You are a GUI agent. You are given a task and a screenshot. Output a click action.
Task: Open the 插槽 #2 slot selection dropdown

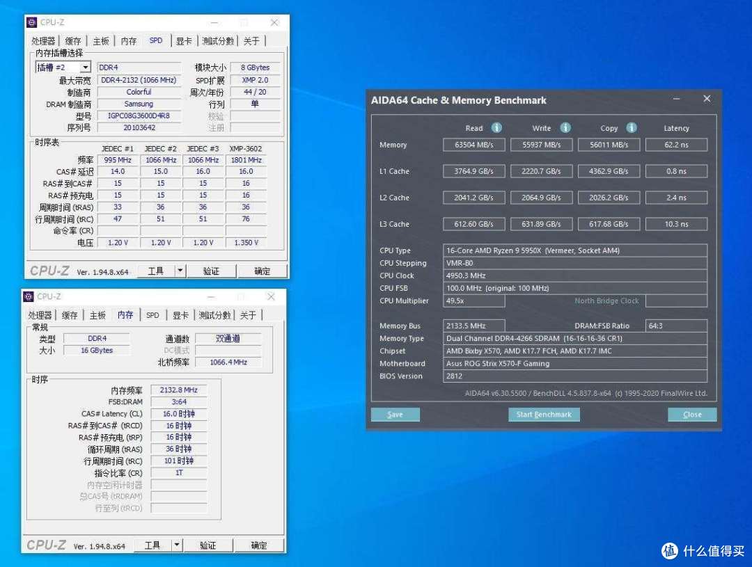click(x=85, y=67)
